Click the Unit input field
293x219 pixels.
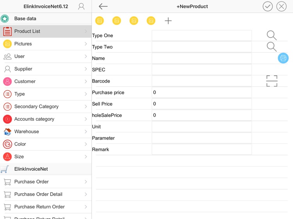click(202, 127)
